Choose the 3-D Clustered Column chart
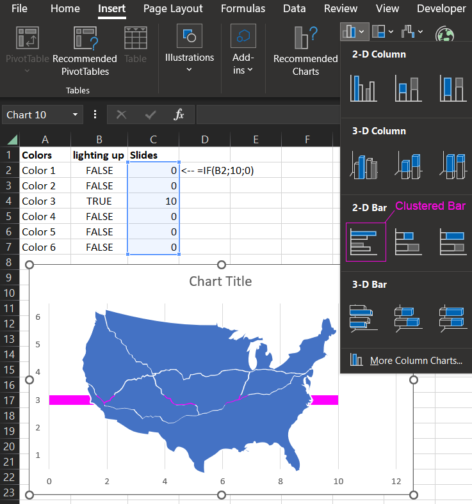Screen dimensions: 472x504 pos(363,165)
